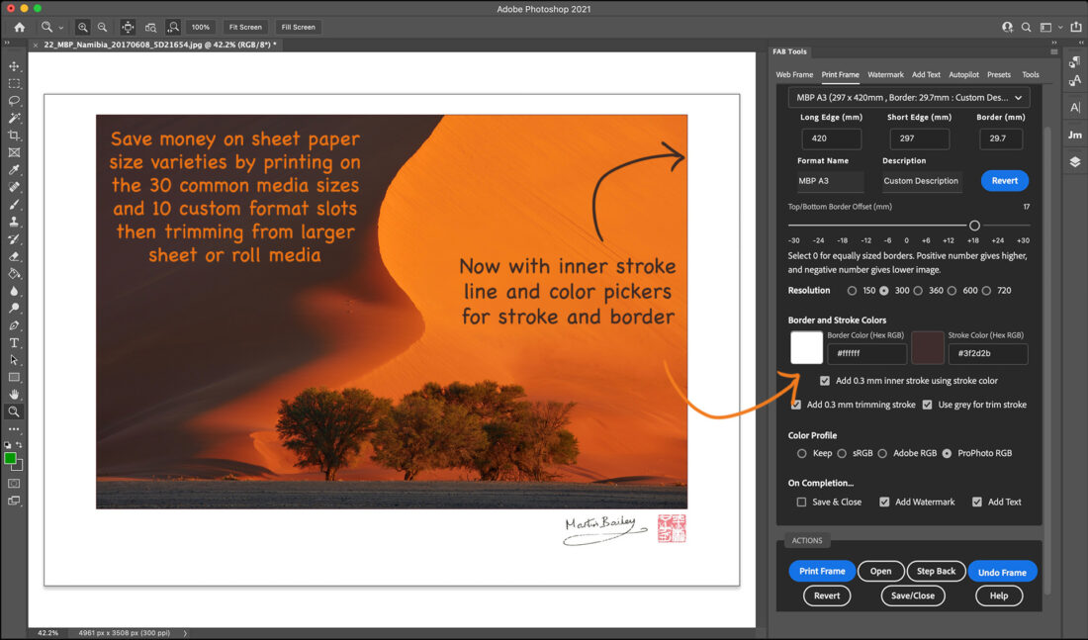Select the Lasso tool
This screenshot has height=640, width=1088.
[x=14, y=101]
